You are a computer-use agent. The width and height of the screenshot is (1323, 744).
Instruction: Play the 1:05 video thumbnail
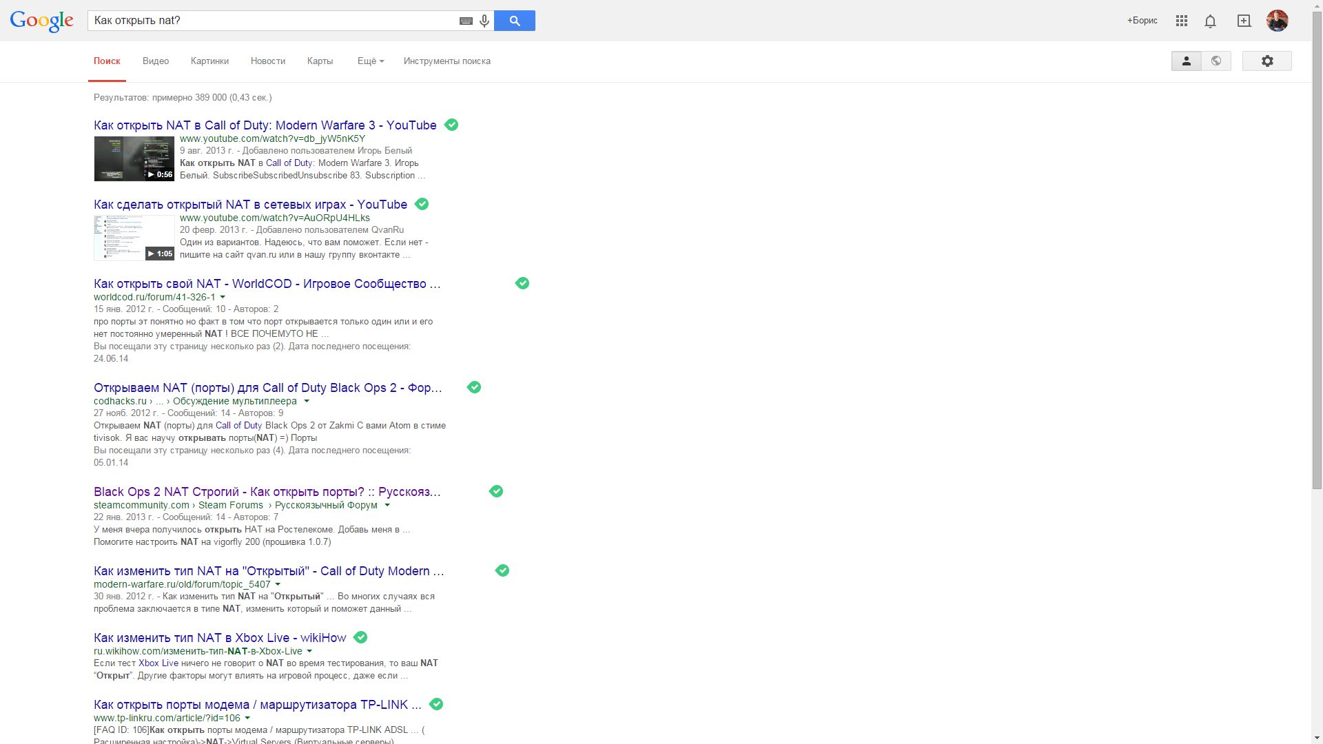pyautogui.click(x=134, y=238)
